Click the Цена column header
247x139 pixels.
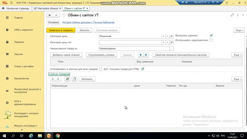pos(149,86)
